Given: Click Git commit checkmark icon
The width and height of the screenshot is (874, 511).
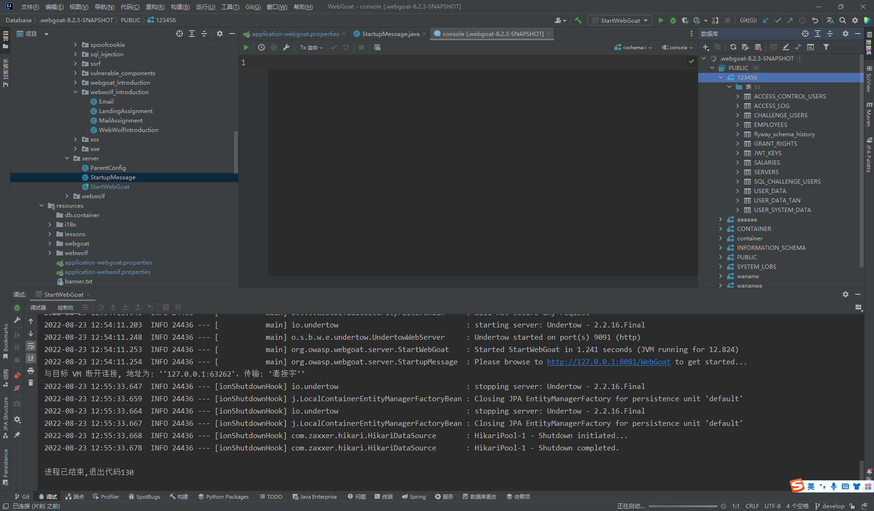Looking at the screenshot, I should point(778,20).
